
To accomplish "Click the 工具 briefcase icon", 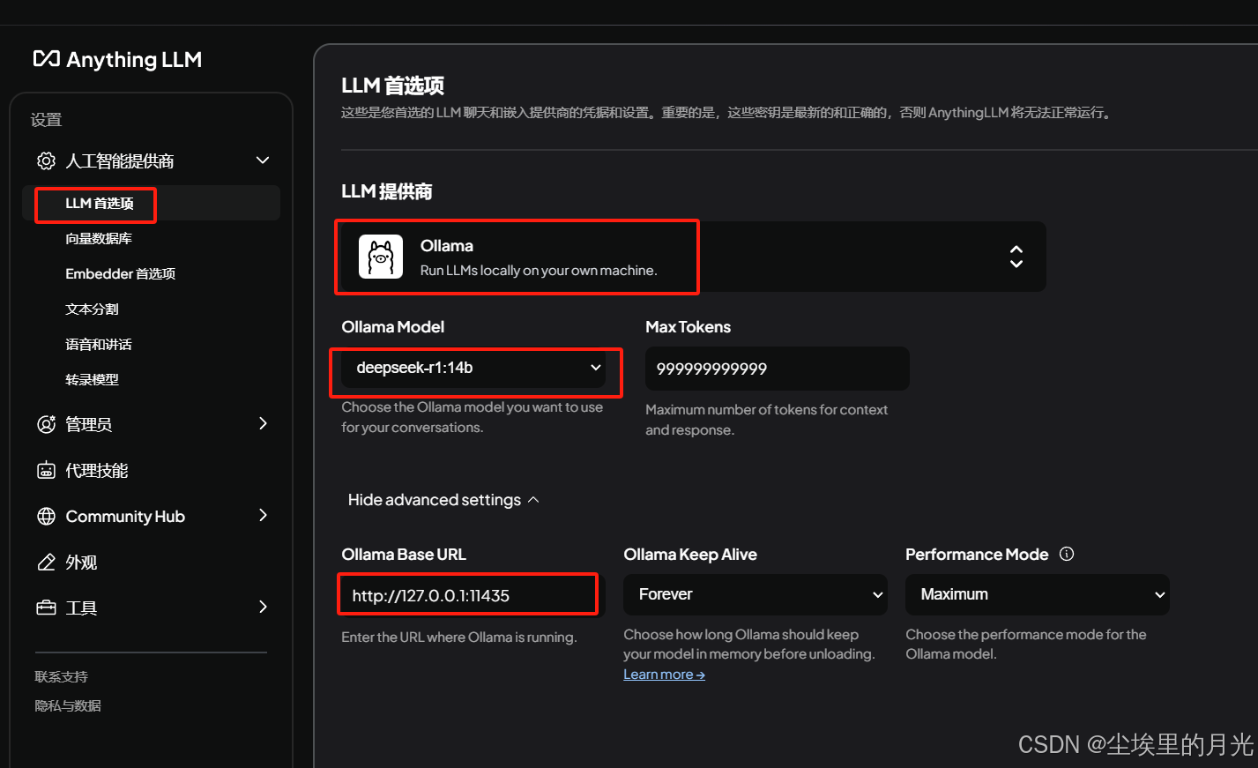I will [x=46, y=608].
